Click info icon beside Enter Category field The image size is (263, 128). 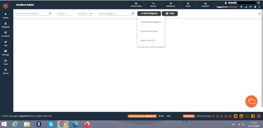[x=133, y=13]
